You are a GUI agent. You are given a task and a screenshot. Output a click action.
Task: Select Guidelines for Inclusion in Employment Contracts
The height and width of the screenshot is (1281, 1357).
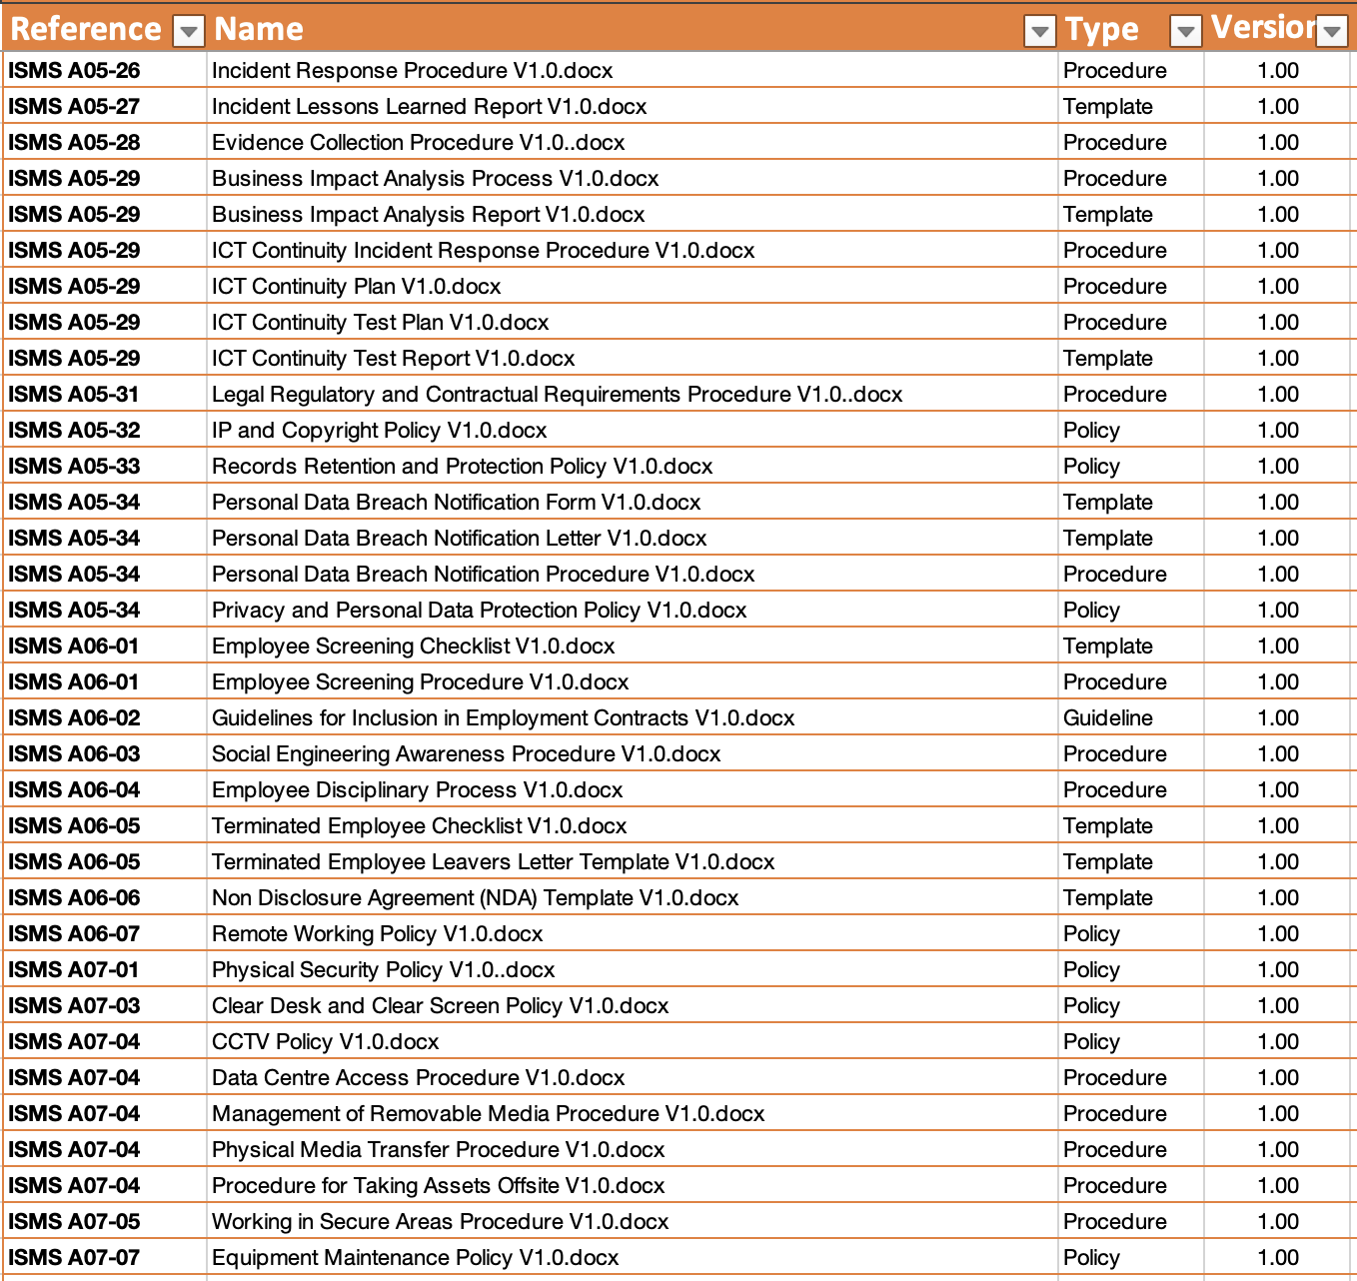(633, 718)
